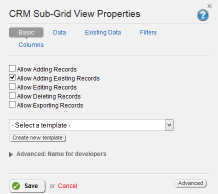The width and height of the screenshot is (218, 194).
Task: Close the properties dialog with the X icon
Action: point(209,6)
